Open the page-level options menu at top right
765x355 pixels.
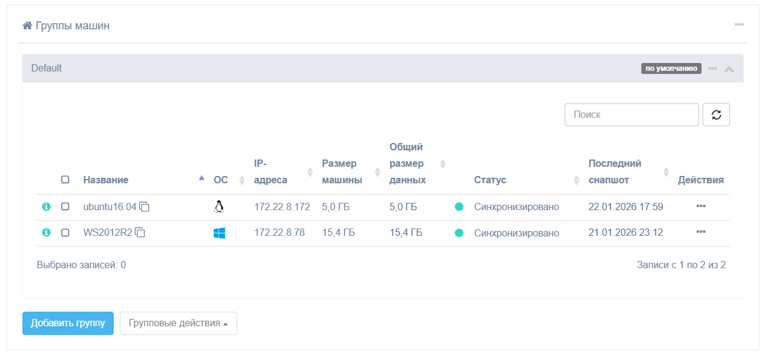click(739, 24)
